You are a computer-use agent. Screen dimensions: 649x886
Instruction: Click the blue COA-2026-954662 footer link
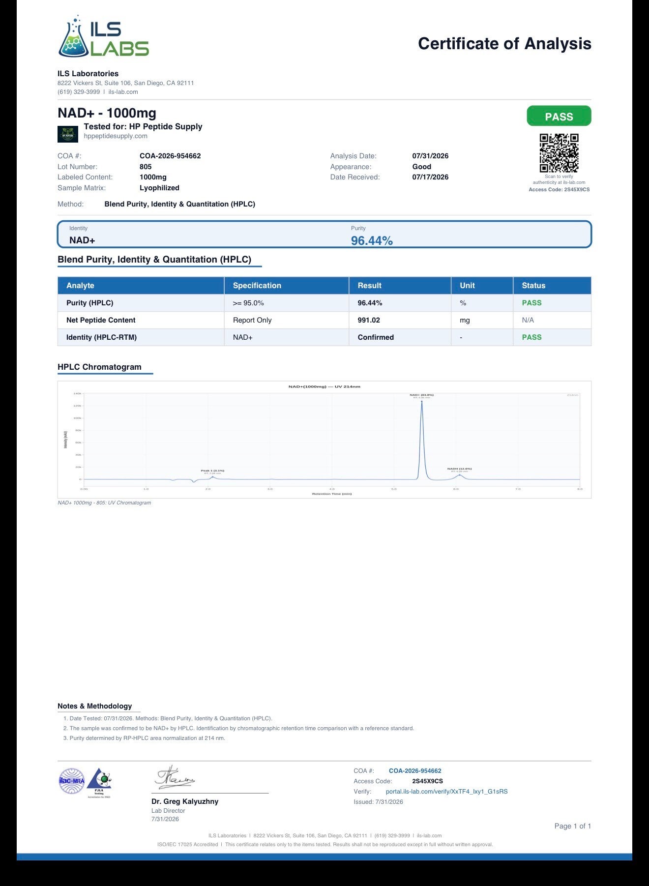[x=415, y=771]
